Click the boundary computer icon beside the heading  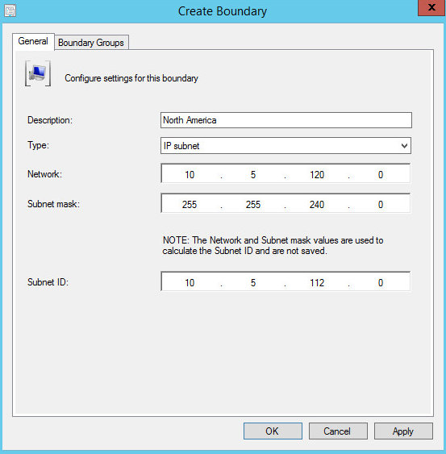pyautogui.click(x=38, y=73)
